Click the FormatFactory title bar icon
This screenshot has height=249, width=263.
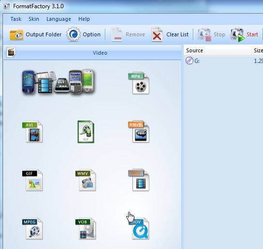[x=7, y=6]
